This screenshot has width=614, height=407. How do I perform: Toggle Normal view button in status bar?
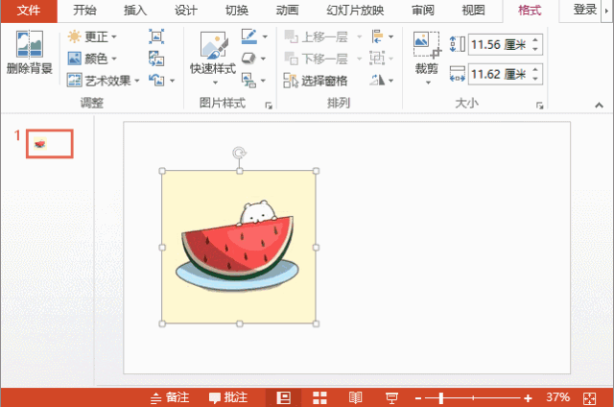click(284, 397)
